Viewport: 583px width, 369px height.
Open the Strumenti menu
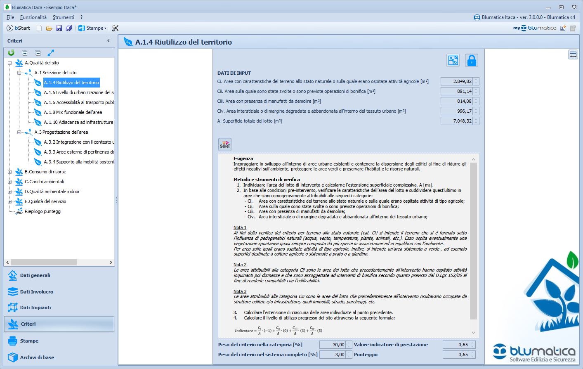click(64, 17)
